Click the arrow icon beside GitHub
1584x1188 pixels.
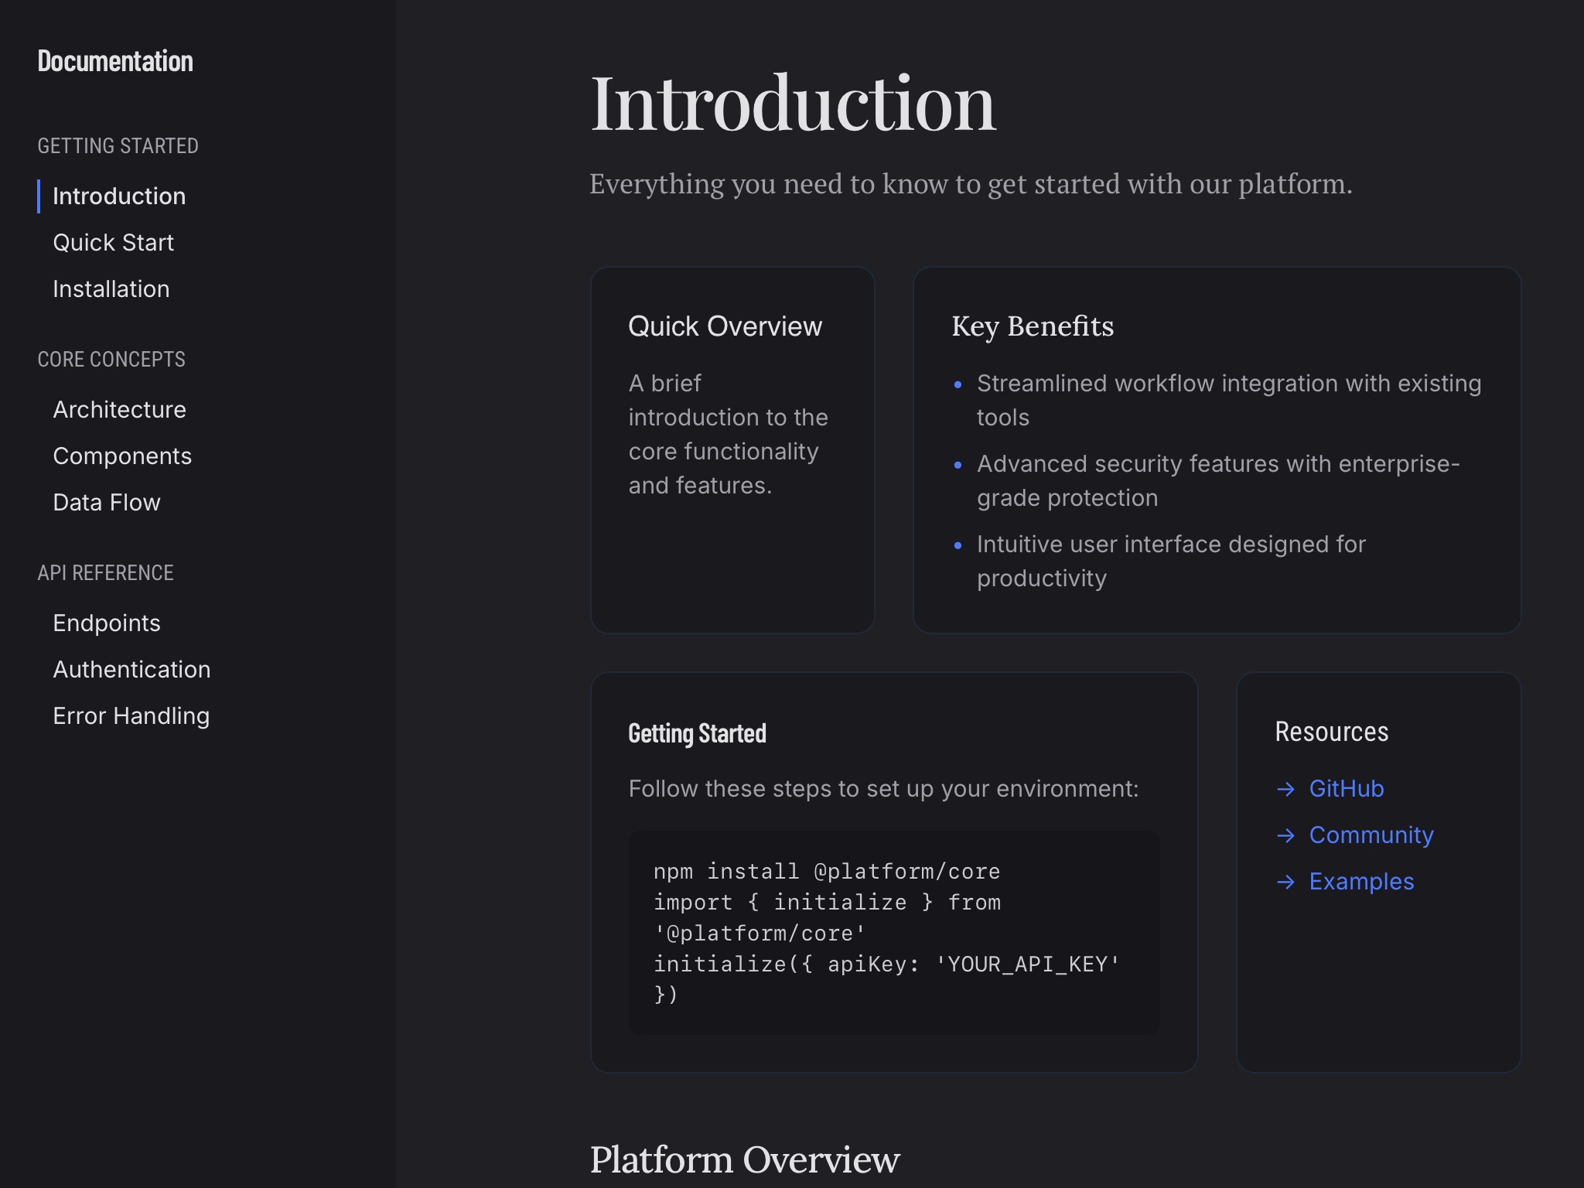point(1287,789)
